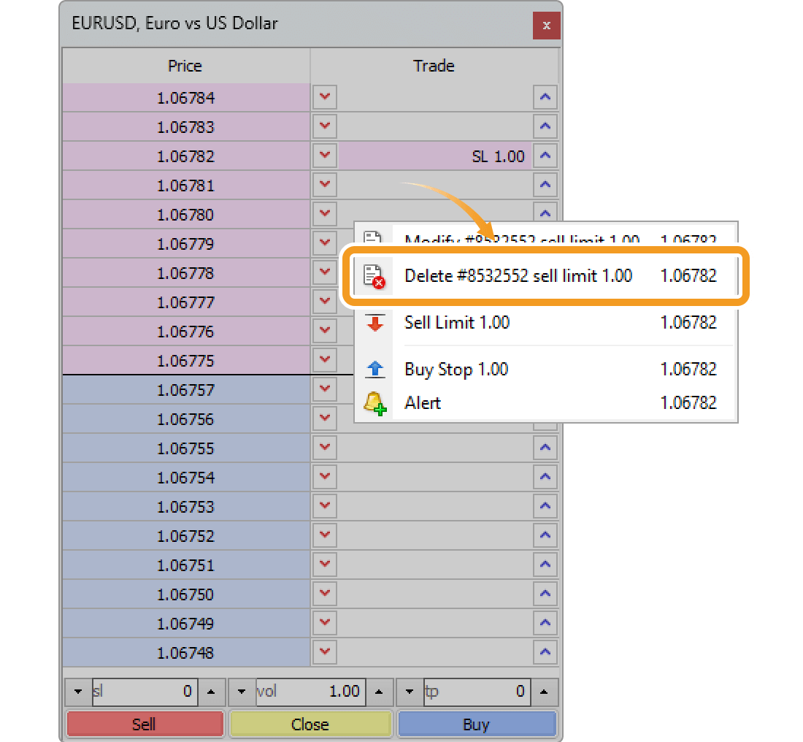Click the buy arrow beside price 1.06748
Viewport: 803px width, 742px height.
[545, 652]
